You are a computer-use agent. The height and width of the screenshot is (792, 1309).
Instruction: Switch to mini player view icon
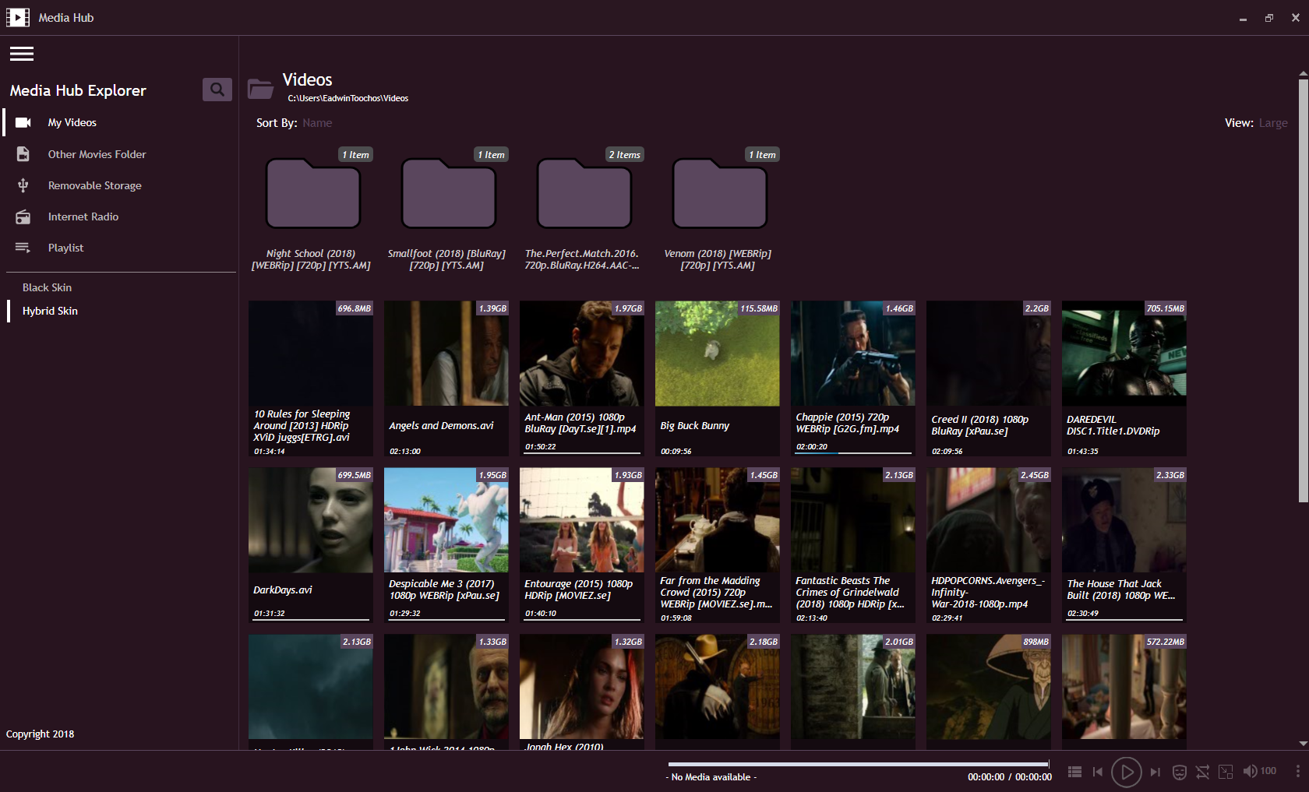pos(1226,772)
